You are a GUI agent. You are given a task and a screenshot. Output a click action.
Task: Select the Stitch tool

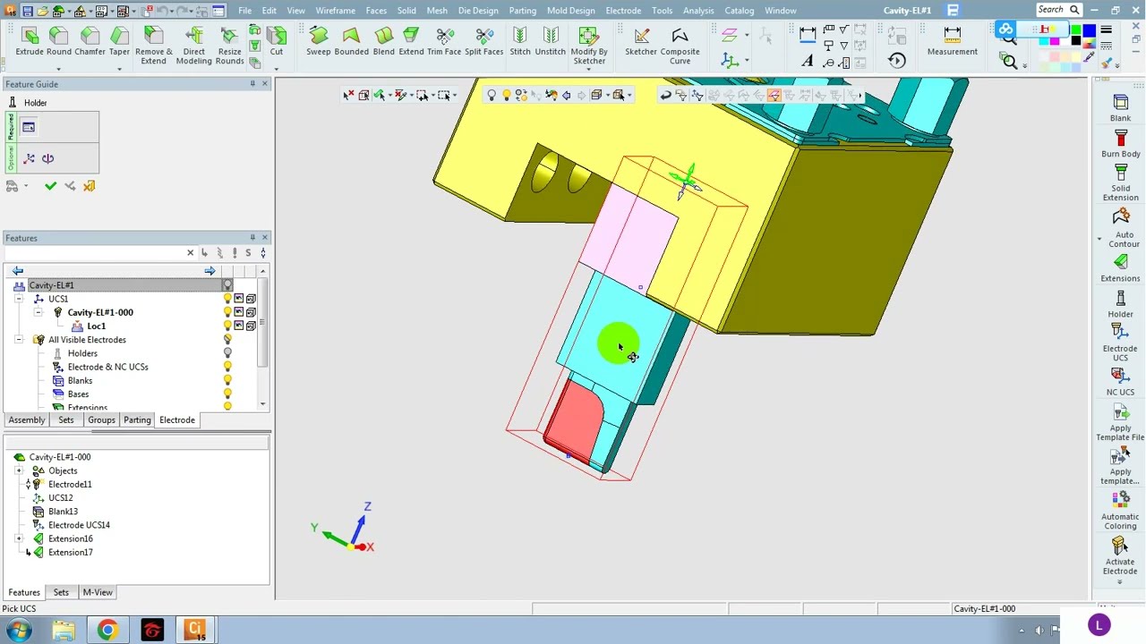click(x=520, y=41)
